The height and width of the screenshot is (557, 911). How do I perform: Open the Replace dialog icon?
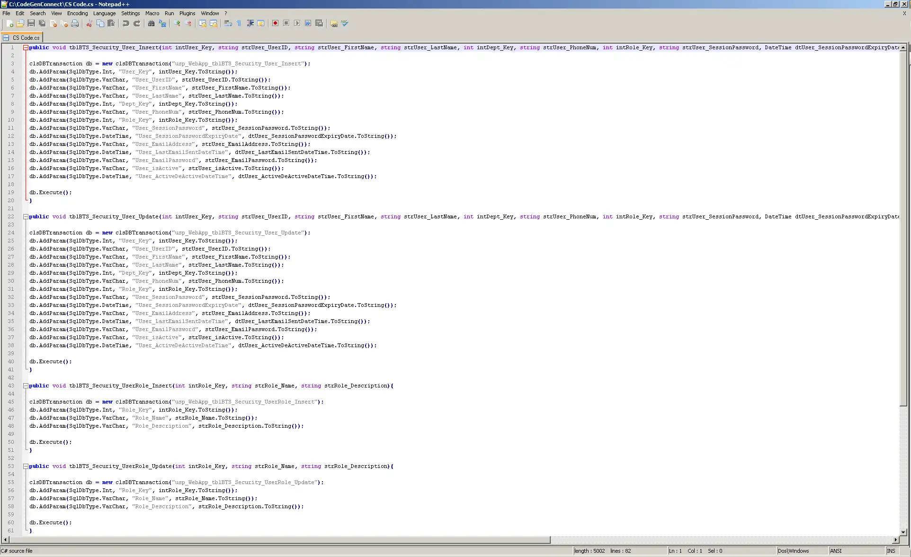tap(162, 24)
